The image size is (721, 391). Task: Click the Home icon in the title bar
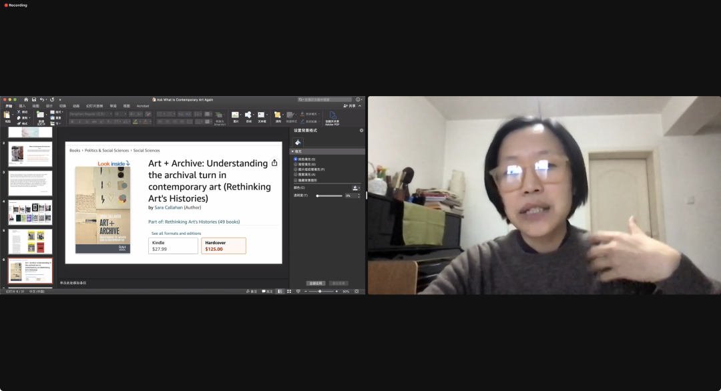26,99
